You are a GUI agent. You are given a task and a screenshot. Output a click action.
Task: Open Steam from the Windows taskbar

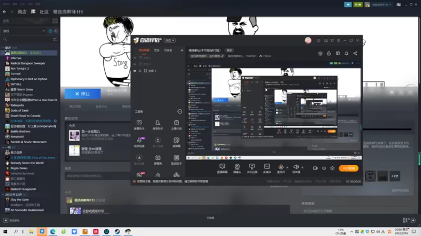117,232
